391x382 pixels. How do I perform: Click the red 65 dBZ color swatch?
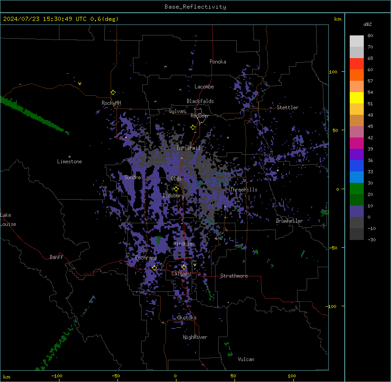pos(357,64)
